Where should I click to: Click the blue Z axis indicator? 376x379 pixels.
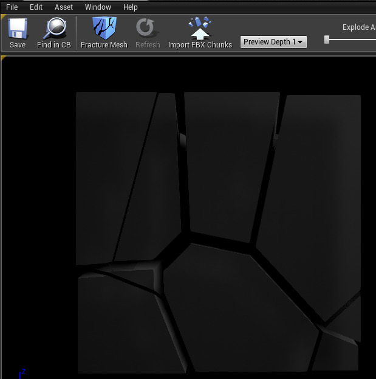[22, 374]
